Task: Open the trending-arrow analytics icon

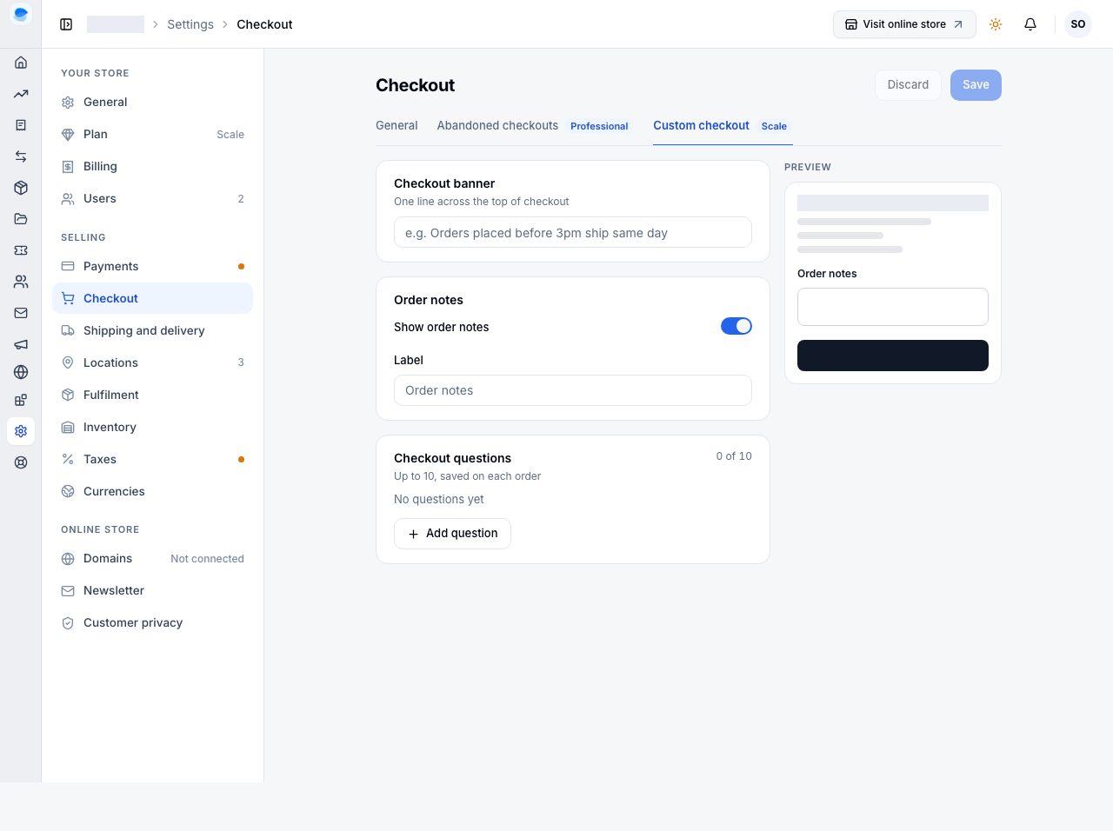Action: pyautogui.click(x=21, y=94)
